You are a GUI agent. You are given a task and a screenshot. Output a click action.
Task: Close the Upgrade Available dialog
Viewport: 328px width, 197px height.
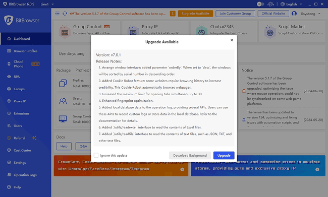coord(232,40)
